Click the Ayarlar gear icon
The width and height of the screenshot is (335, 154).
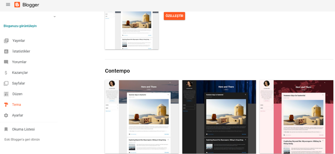click(x=6, y=115)
